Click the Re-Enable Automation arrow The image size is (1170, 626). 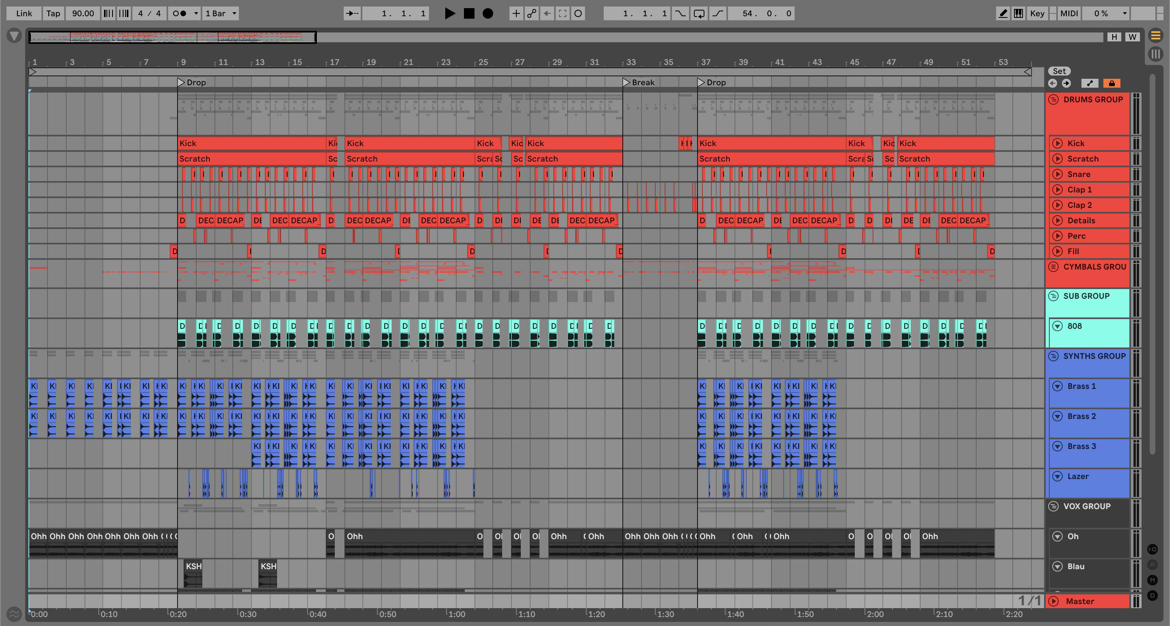tap(547, 14)
